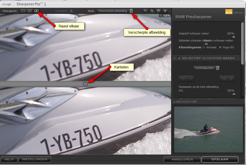Toggle Selectief scherper maken checkbox

pos(179,58)
